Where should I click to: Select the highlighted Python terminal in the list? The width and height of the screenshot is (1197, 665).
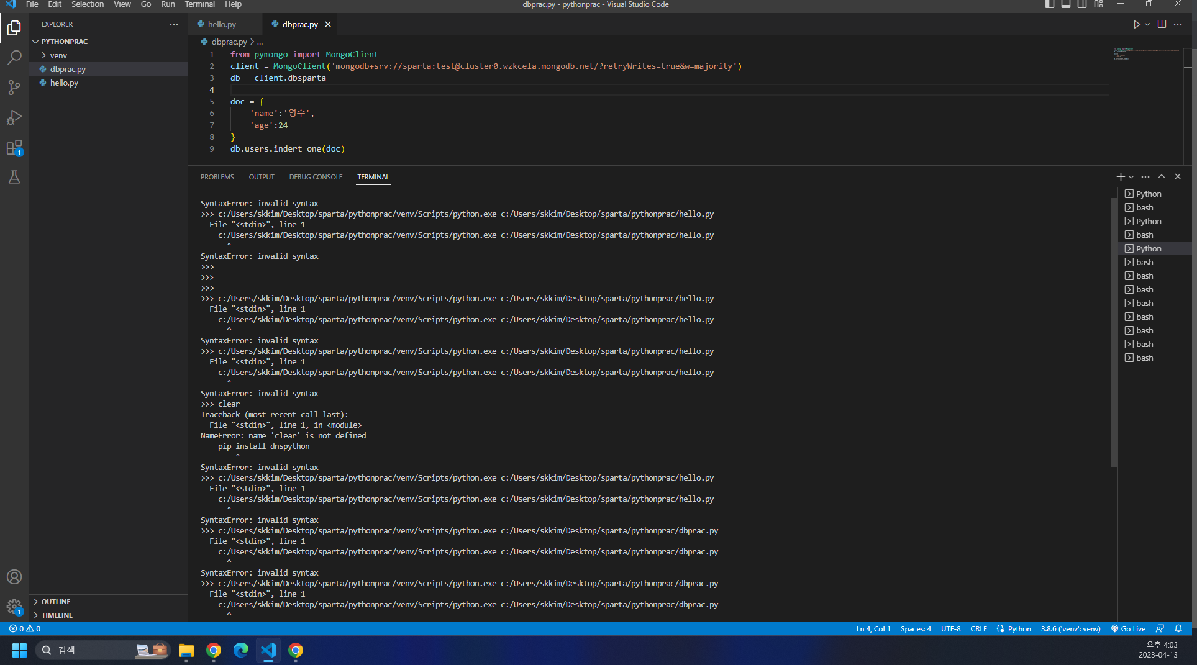click(x=1155, y=248)
